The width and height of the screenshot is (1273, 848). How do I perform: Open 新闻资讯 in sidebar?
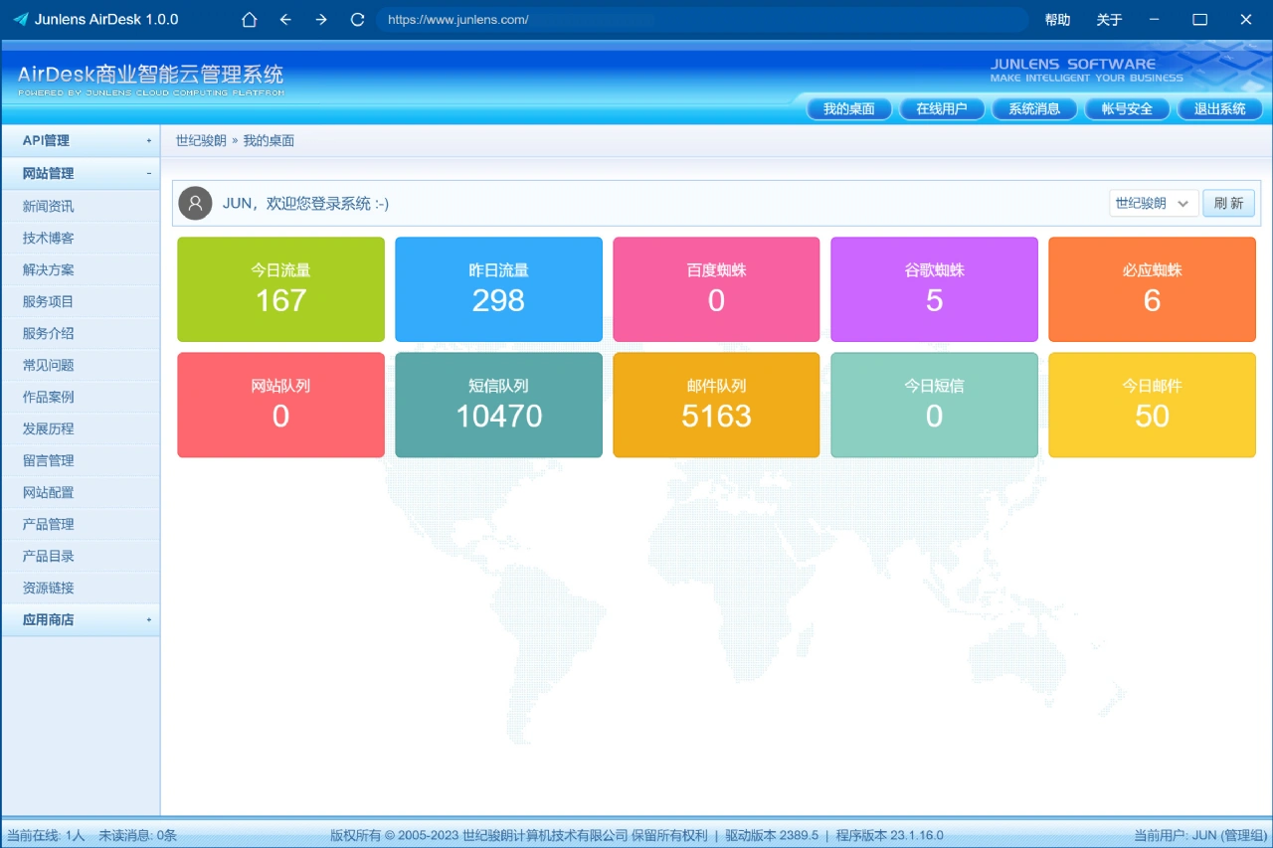(x=81, y=206)
